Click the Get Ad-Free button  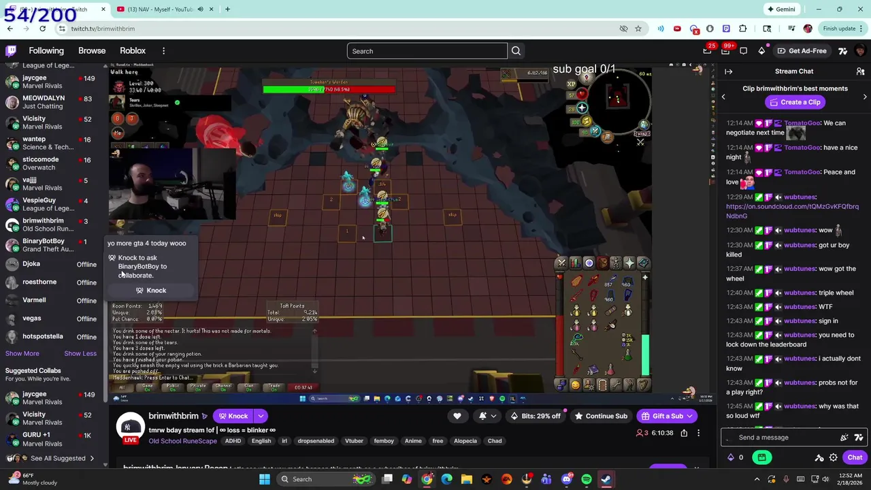(x=802, y=50)
